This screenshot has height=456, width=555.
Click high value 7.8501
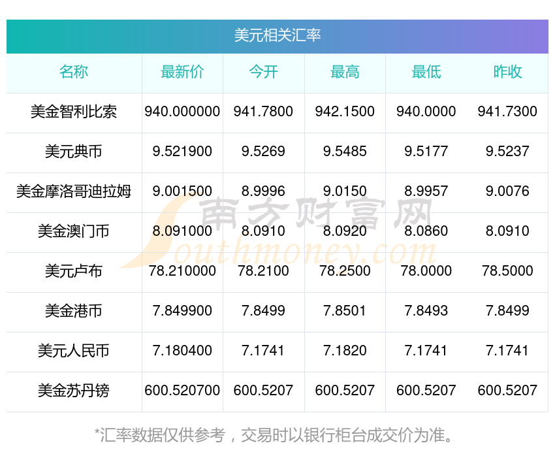pos(345,311)
